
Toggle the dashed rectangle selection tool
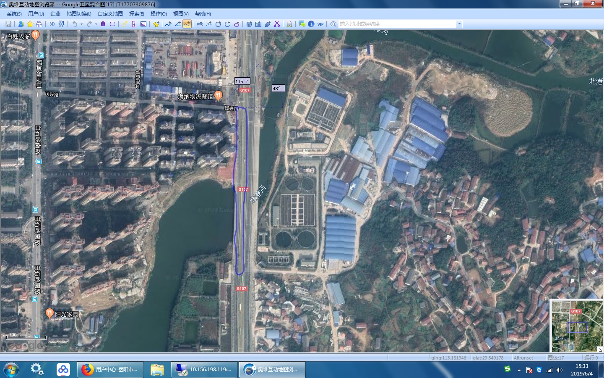click(112, 24)
